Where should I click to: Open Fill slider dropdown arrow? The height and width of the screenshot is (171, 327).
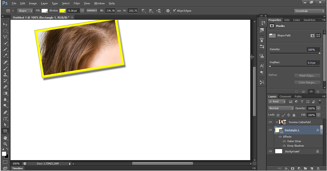point(318,115)
